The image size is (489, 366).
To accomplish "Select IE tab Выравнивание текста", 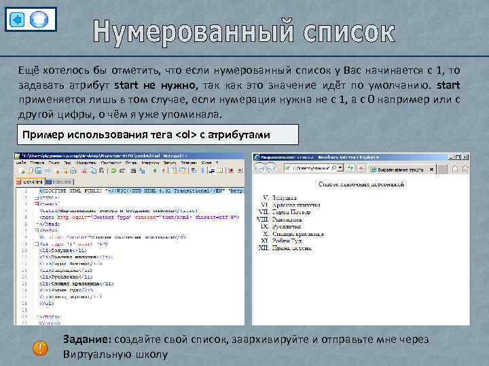I will (x=402, y=169).
